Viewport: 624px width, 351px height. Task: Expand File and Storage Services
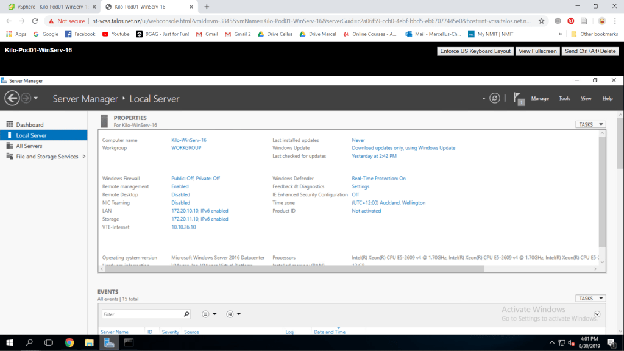click(x=83, y=157)
